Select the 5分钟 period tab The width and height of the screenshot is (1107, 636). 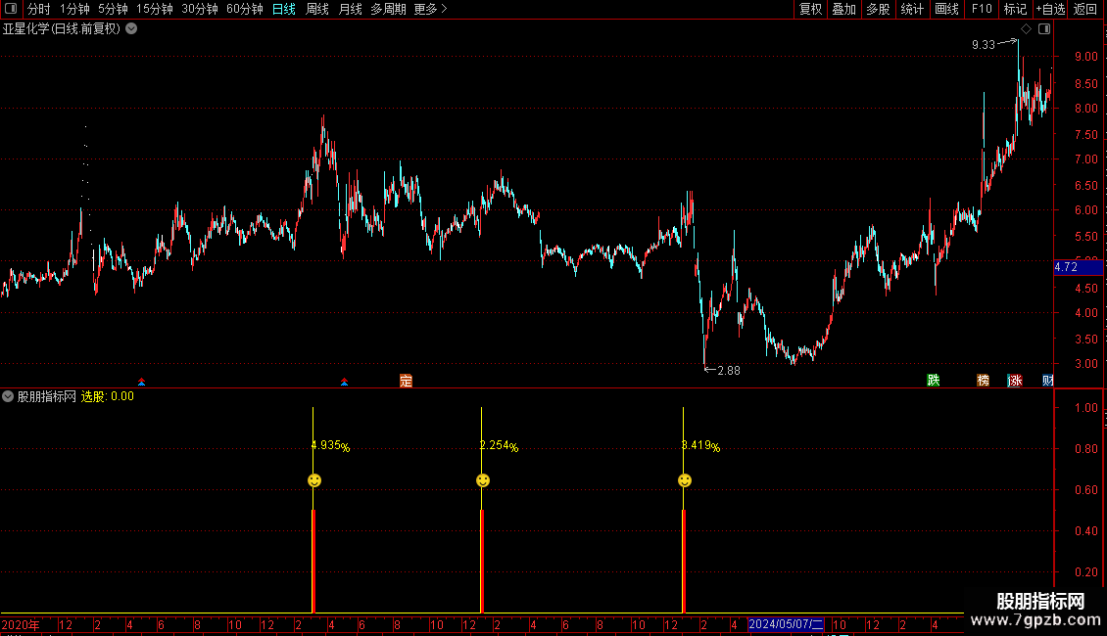point(113,9)
